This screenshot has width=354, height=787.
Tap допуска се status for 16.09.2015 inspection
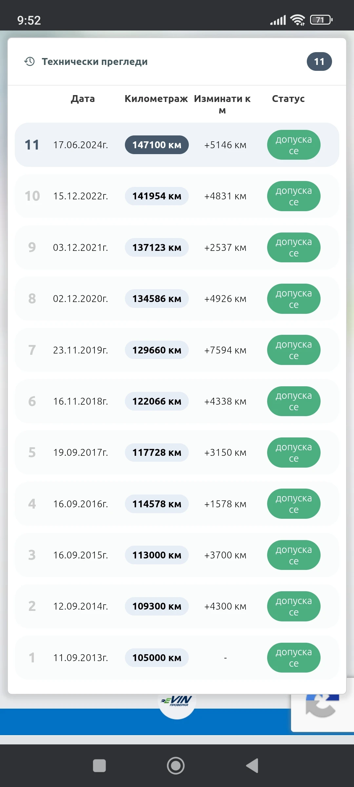click(293, 555)
